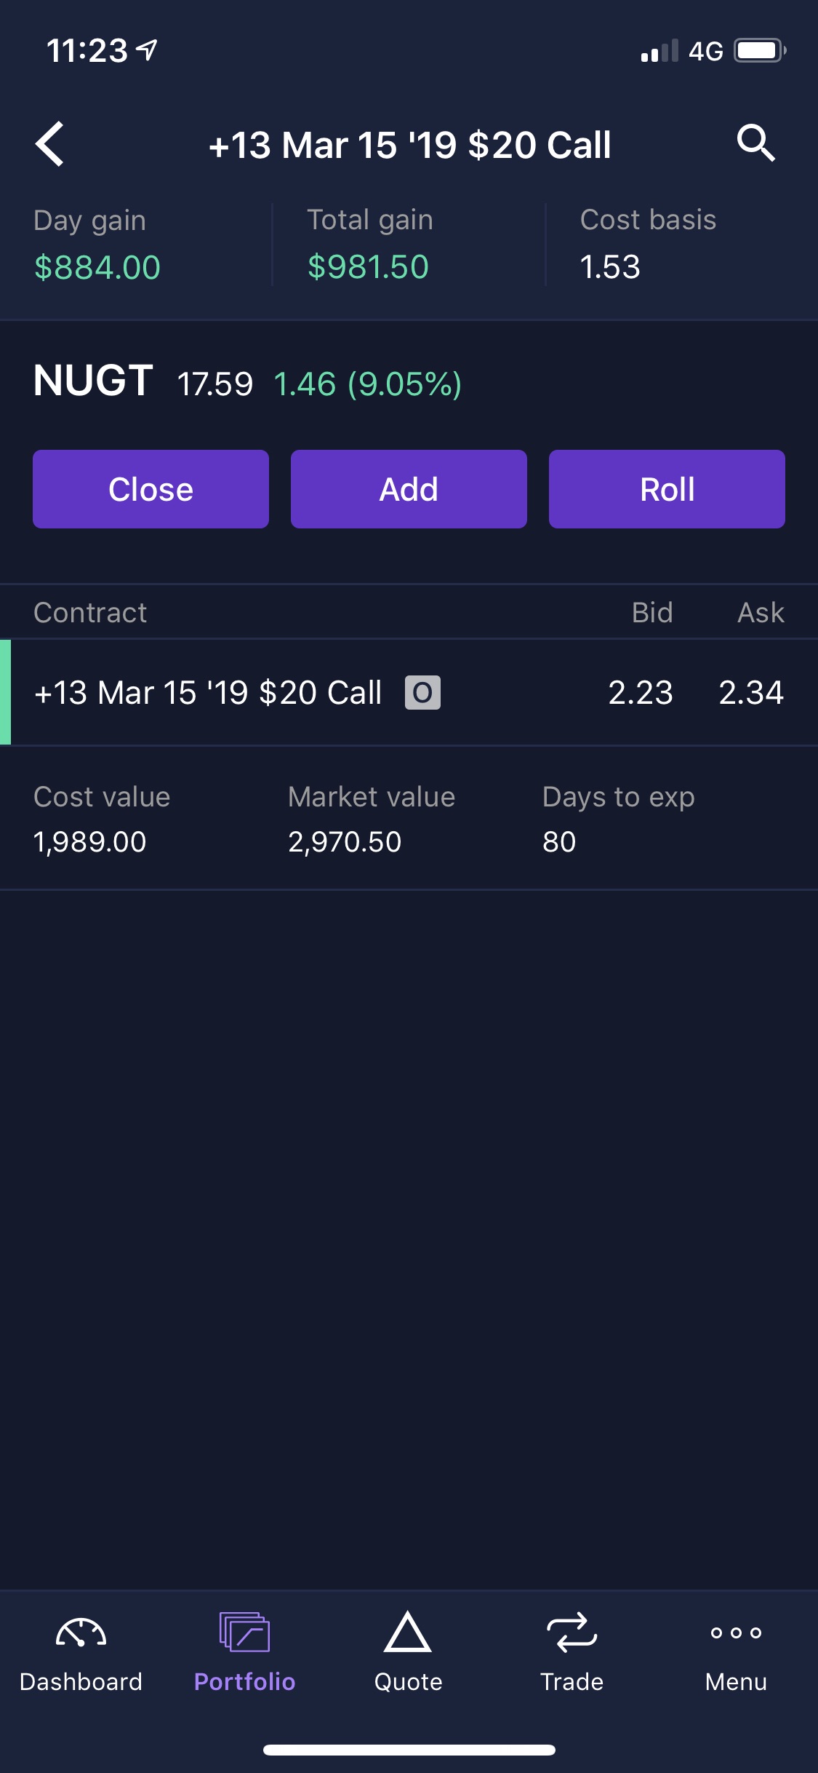Tap the Trade arrows icon
The width and height of the screenshot is (818, 1773).
coord(572,1632)
